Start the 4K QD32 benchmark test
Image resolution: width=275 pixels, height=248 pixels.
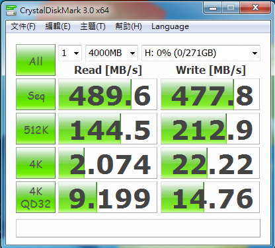pyautogui.click(x=36, y=197)
